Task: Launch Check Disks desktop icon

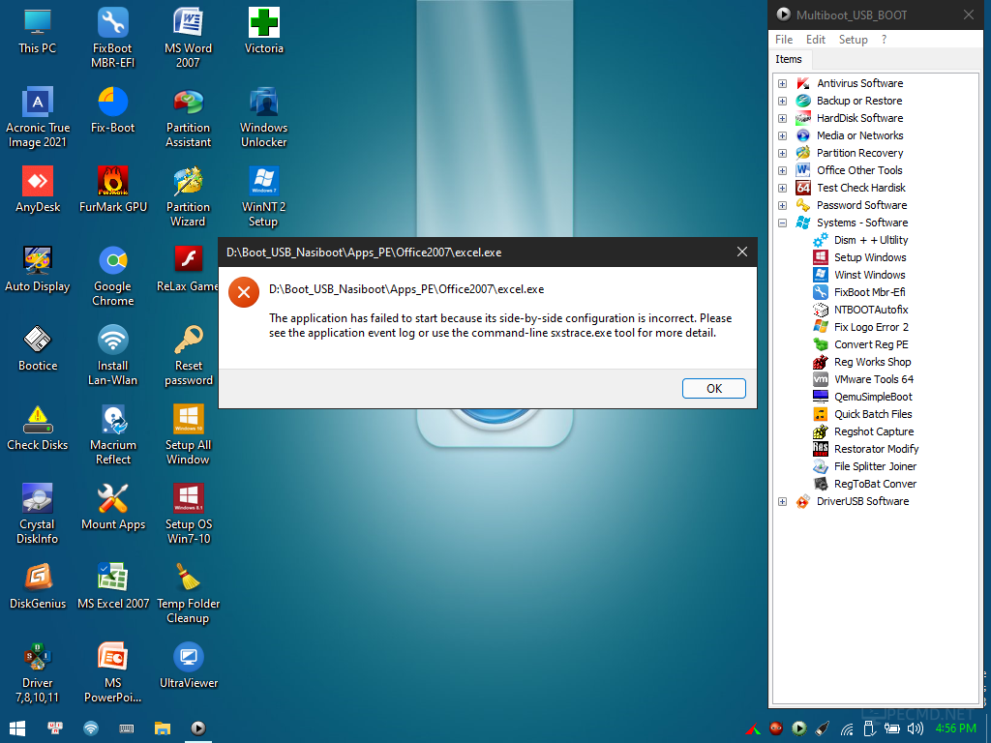Action: pos(38,428)
